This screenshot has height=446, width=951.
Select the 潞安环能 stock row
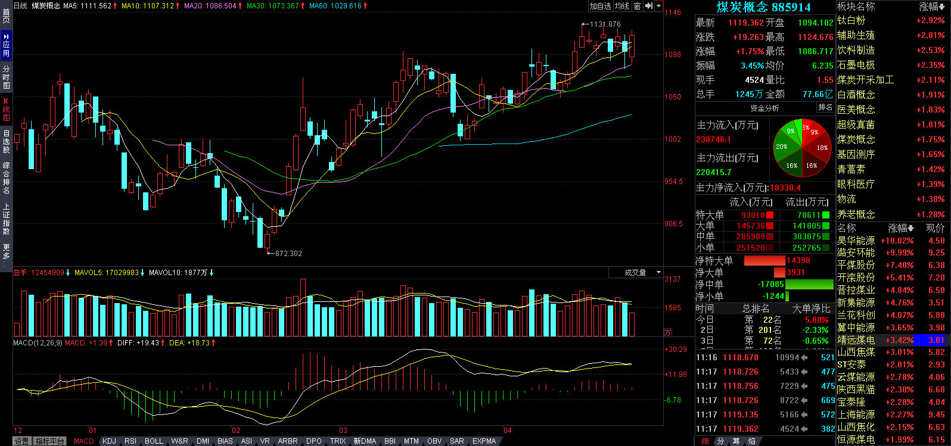[x=893, y=252]
